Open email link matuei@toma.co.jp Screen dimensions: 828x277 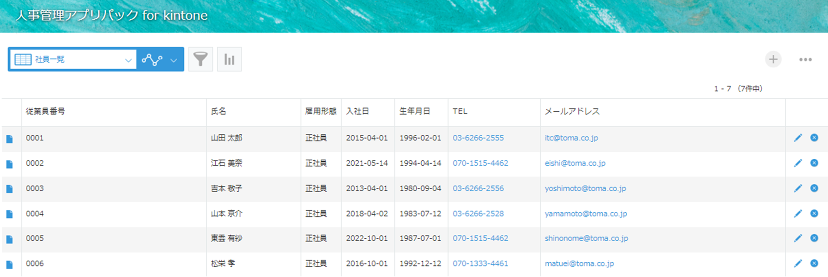(579, 264)
